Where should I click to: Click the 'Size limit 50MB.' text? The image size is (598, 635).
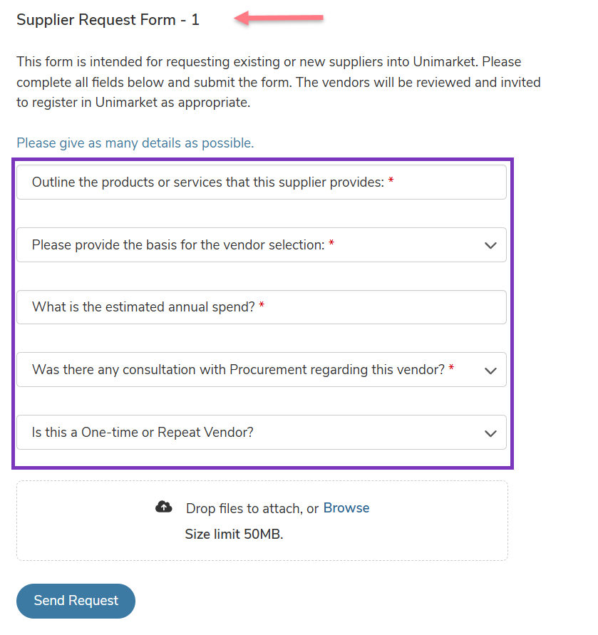[x=234, y=535]
